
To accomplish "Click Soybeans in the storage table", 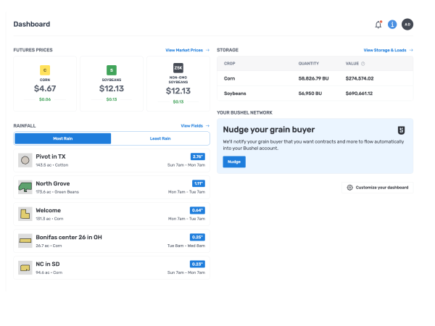I will tap(235, 93).
